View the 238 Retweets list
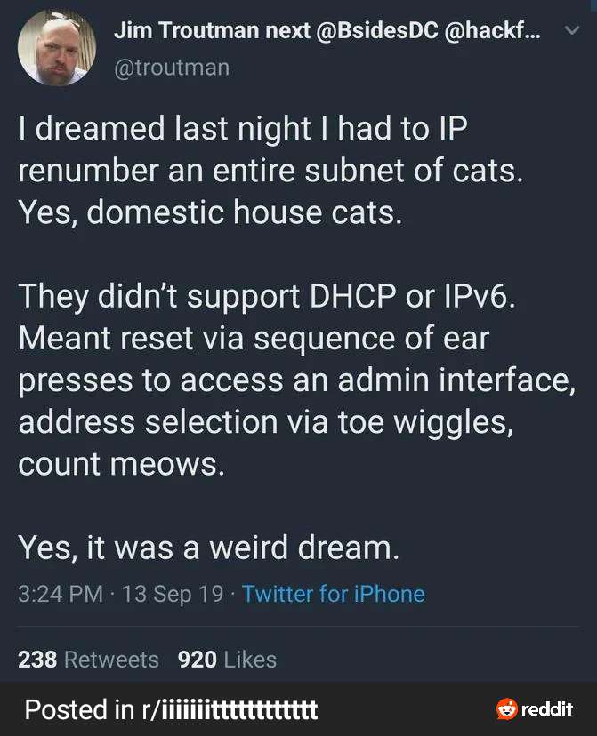Image resolution: width=597 pixels, height=736 pixels. pos(88,660)
